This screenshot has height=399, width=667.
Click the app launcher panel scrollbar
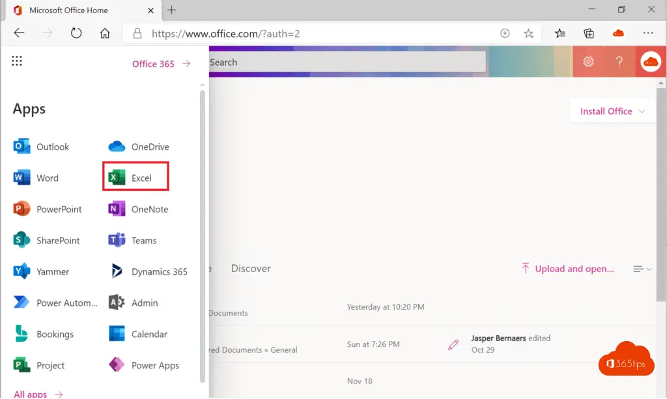pos(203,236)
